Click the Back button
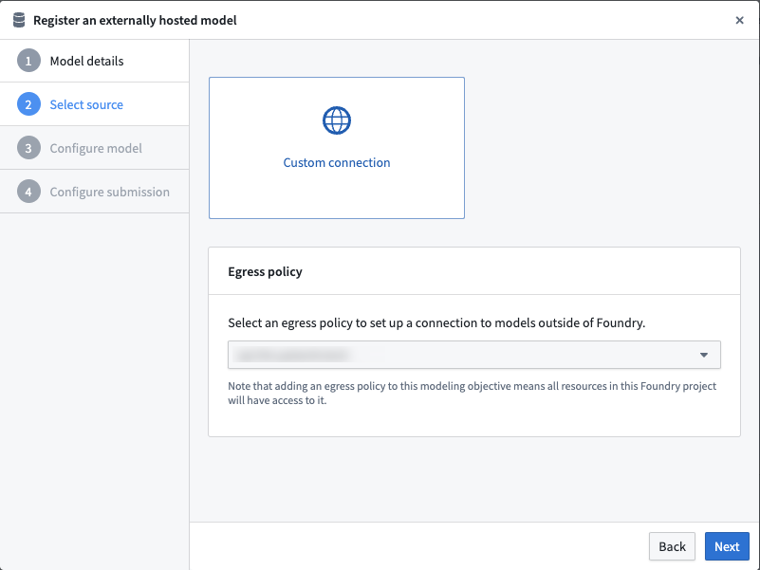 point(672,546)
